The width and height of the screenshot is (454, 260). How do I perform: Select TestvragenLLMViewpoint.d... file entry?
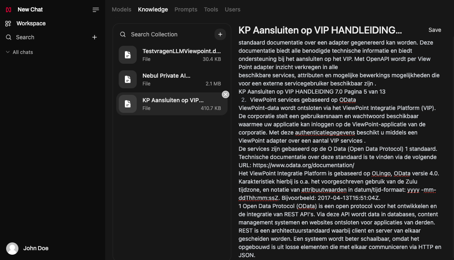point(172,55)
